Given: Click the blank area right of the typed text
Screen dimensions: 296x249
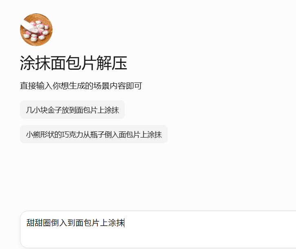Looking at the screenshot, I should (x=208, y=223).
